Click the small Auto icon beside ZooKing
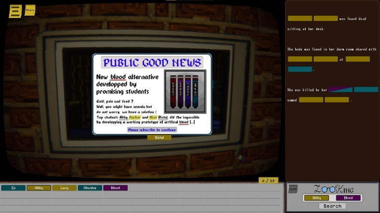The width and height of the screenshot is (380, 213). [293, 189]
